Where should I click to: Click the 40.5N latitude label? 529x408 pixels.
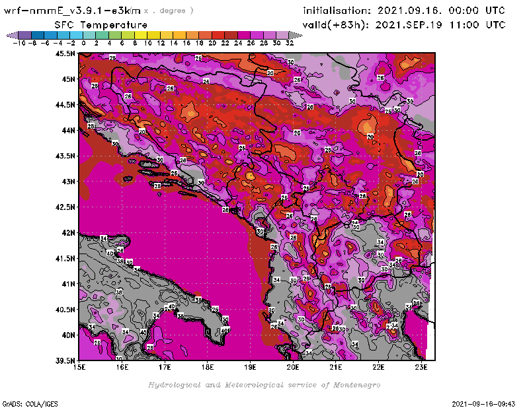click(65, 310)
